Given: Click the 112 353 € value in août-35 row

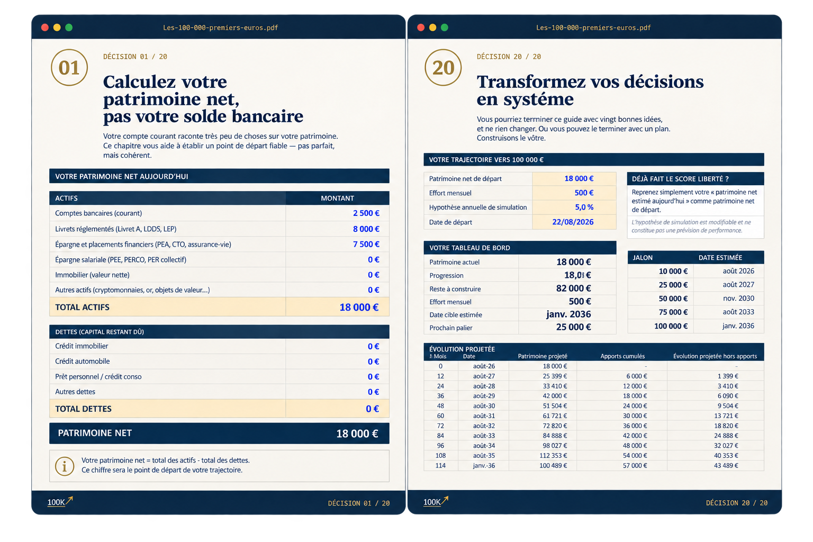Looking at the screenshot, I should click(x=553, y=456).
